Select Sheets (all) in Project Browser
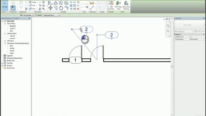The width and height of the screenshot is (206, 116). (11, 61)
